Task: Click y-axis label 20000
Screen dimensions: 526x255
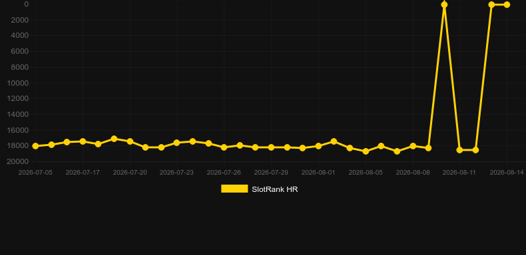Action: 18,161
